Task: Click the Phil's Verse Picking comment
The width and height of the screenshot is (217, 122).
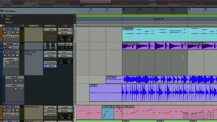Action: [30, 53]
